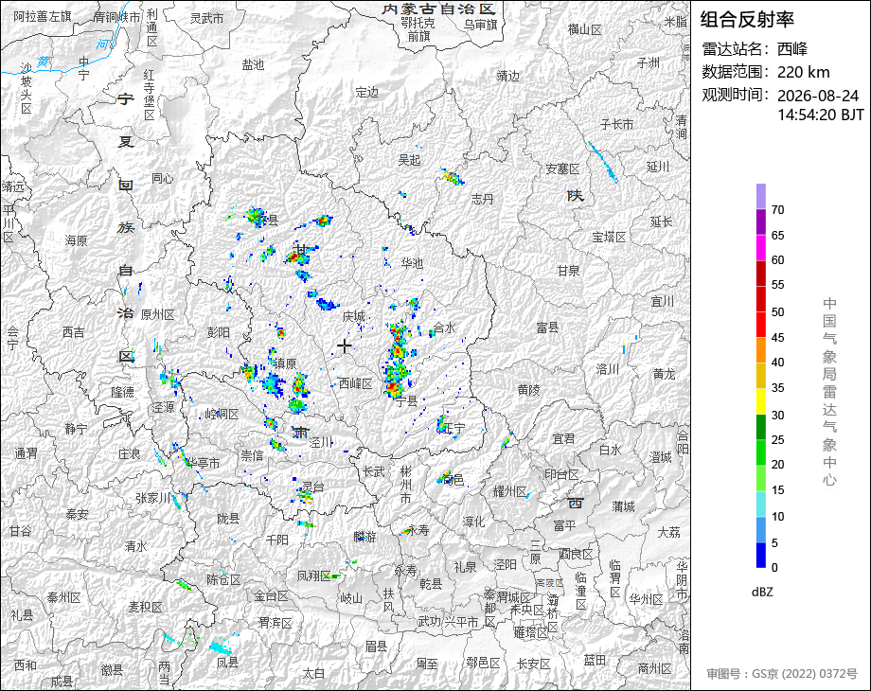Click the 盐池 county label
Image resolution: width=871 pixels, height=691 pixels.
[253, 65]
